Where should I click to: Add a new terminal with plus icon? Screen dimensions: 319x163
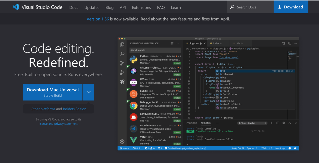(x=272, y=123)
